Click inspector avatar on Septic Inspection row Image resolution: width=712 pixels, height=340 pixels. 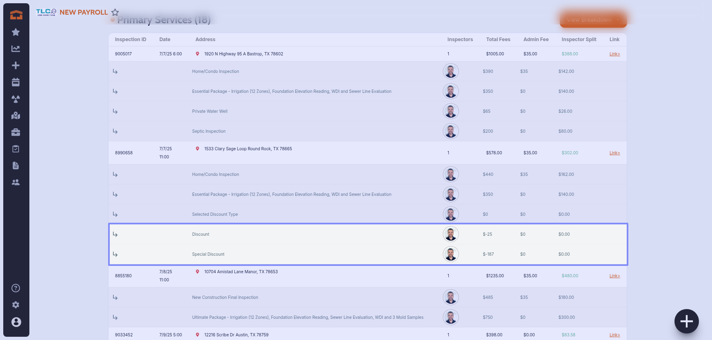point(451,131)
